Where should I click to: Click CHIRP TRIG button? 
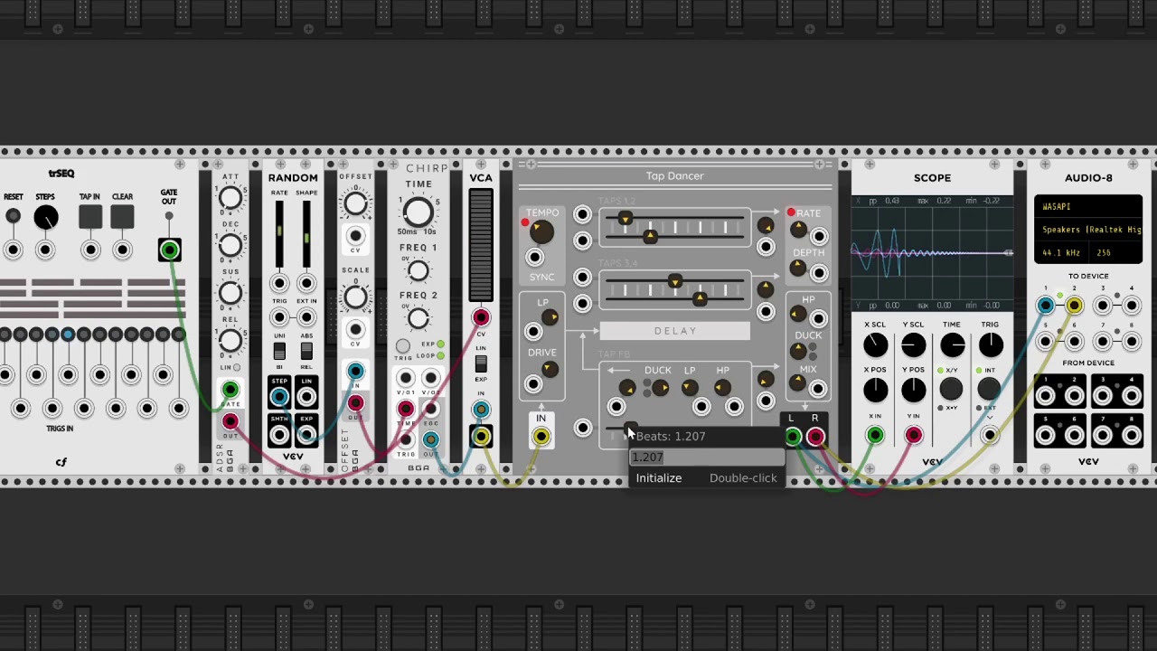403,346
